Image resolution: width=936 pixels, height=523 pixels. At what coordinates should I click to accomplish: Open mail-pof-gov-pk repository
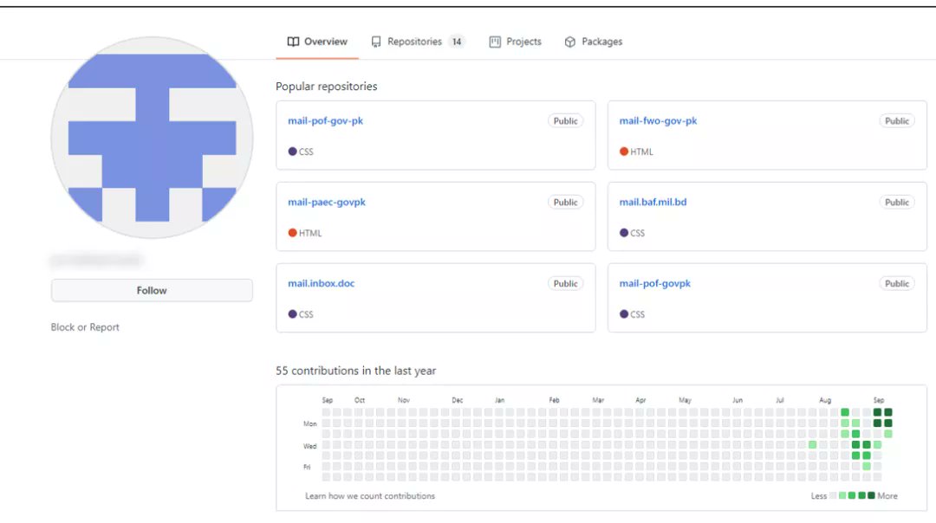pos(325,120)
